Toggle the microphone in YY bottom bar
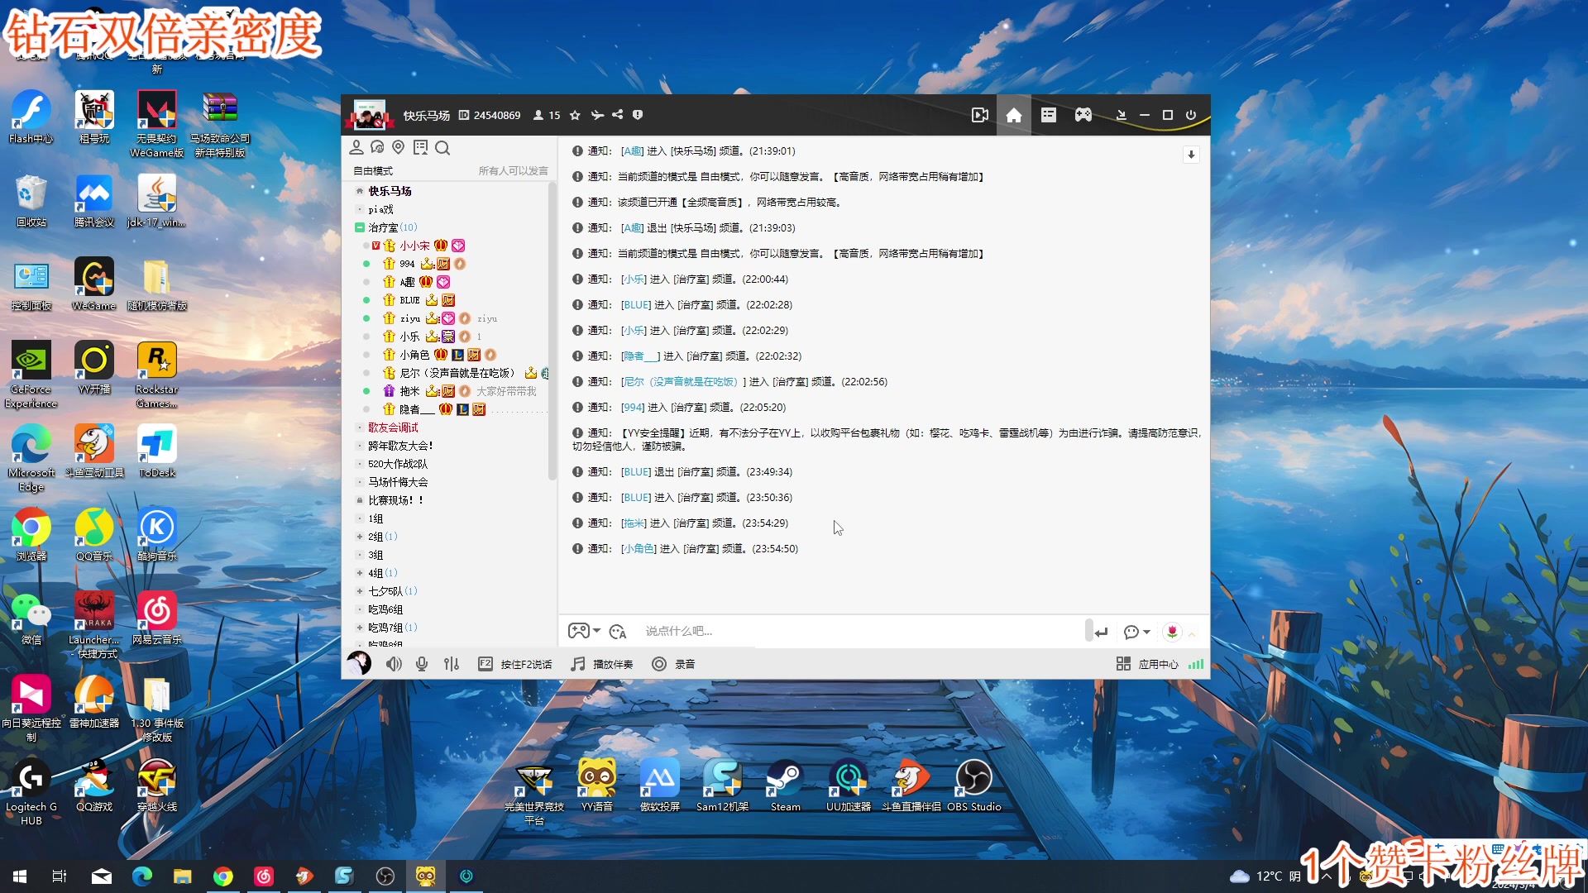1588x893 pixels. pos(422,664)
